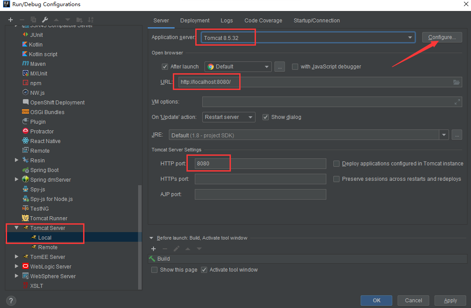
Task: Click the JRE browse ellipsis button
Action: [x=457, y=135]
